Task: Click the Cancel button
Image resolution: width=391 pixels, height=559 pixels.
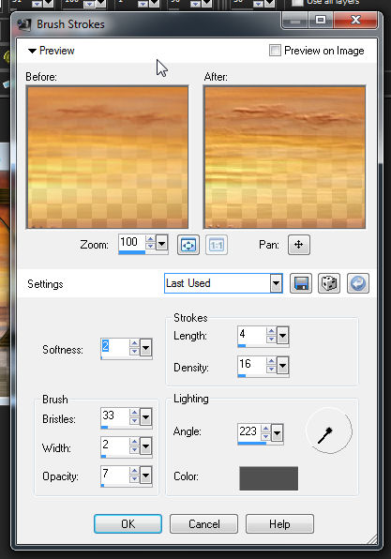Action: 203,524
